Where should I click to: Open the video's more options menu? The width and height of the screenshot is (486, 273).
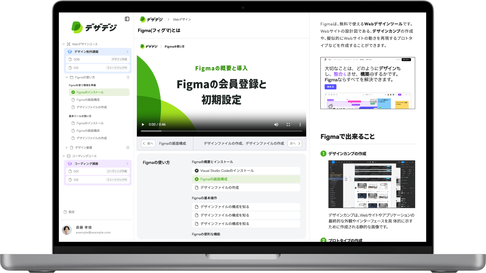300,124
